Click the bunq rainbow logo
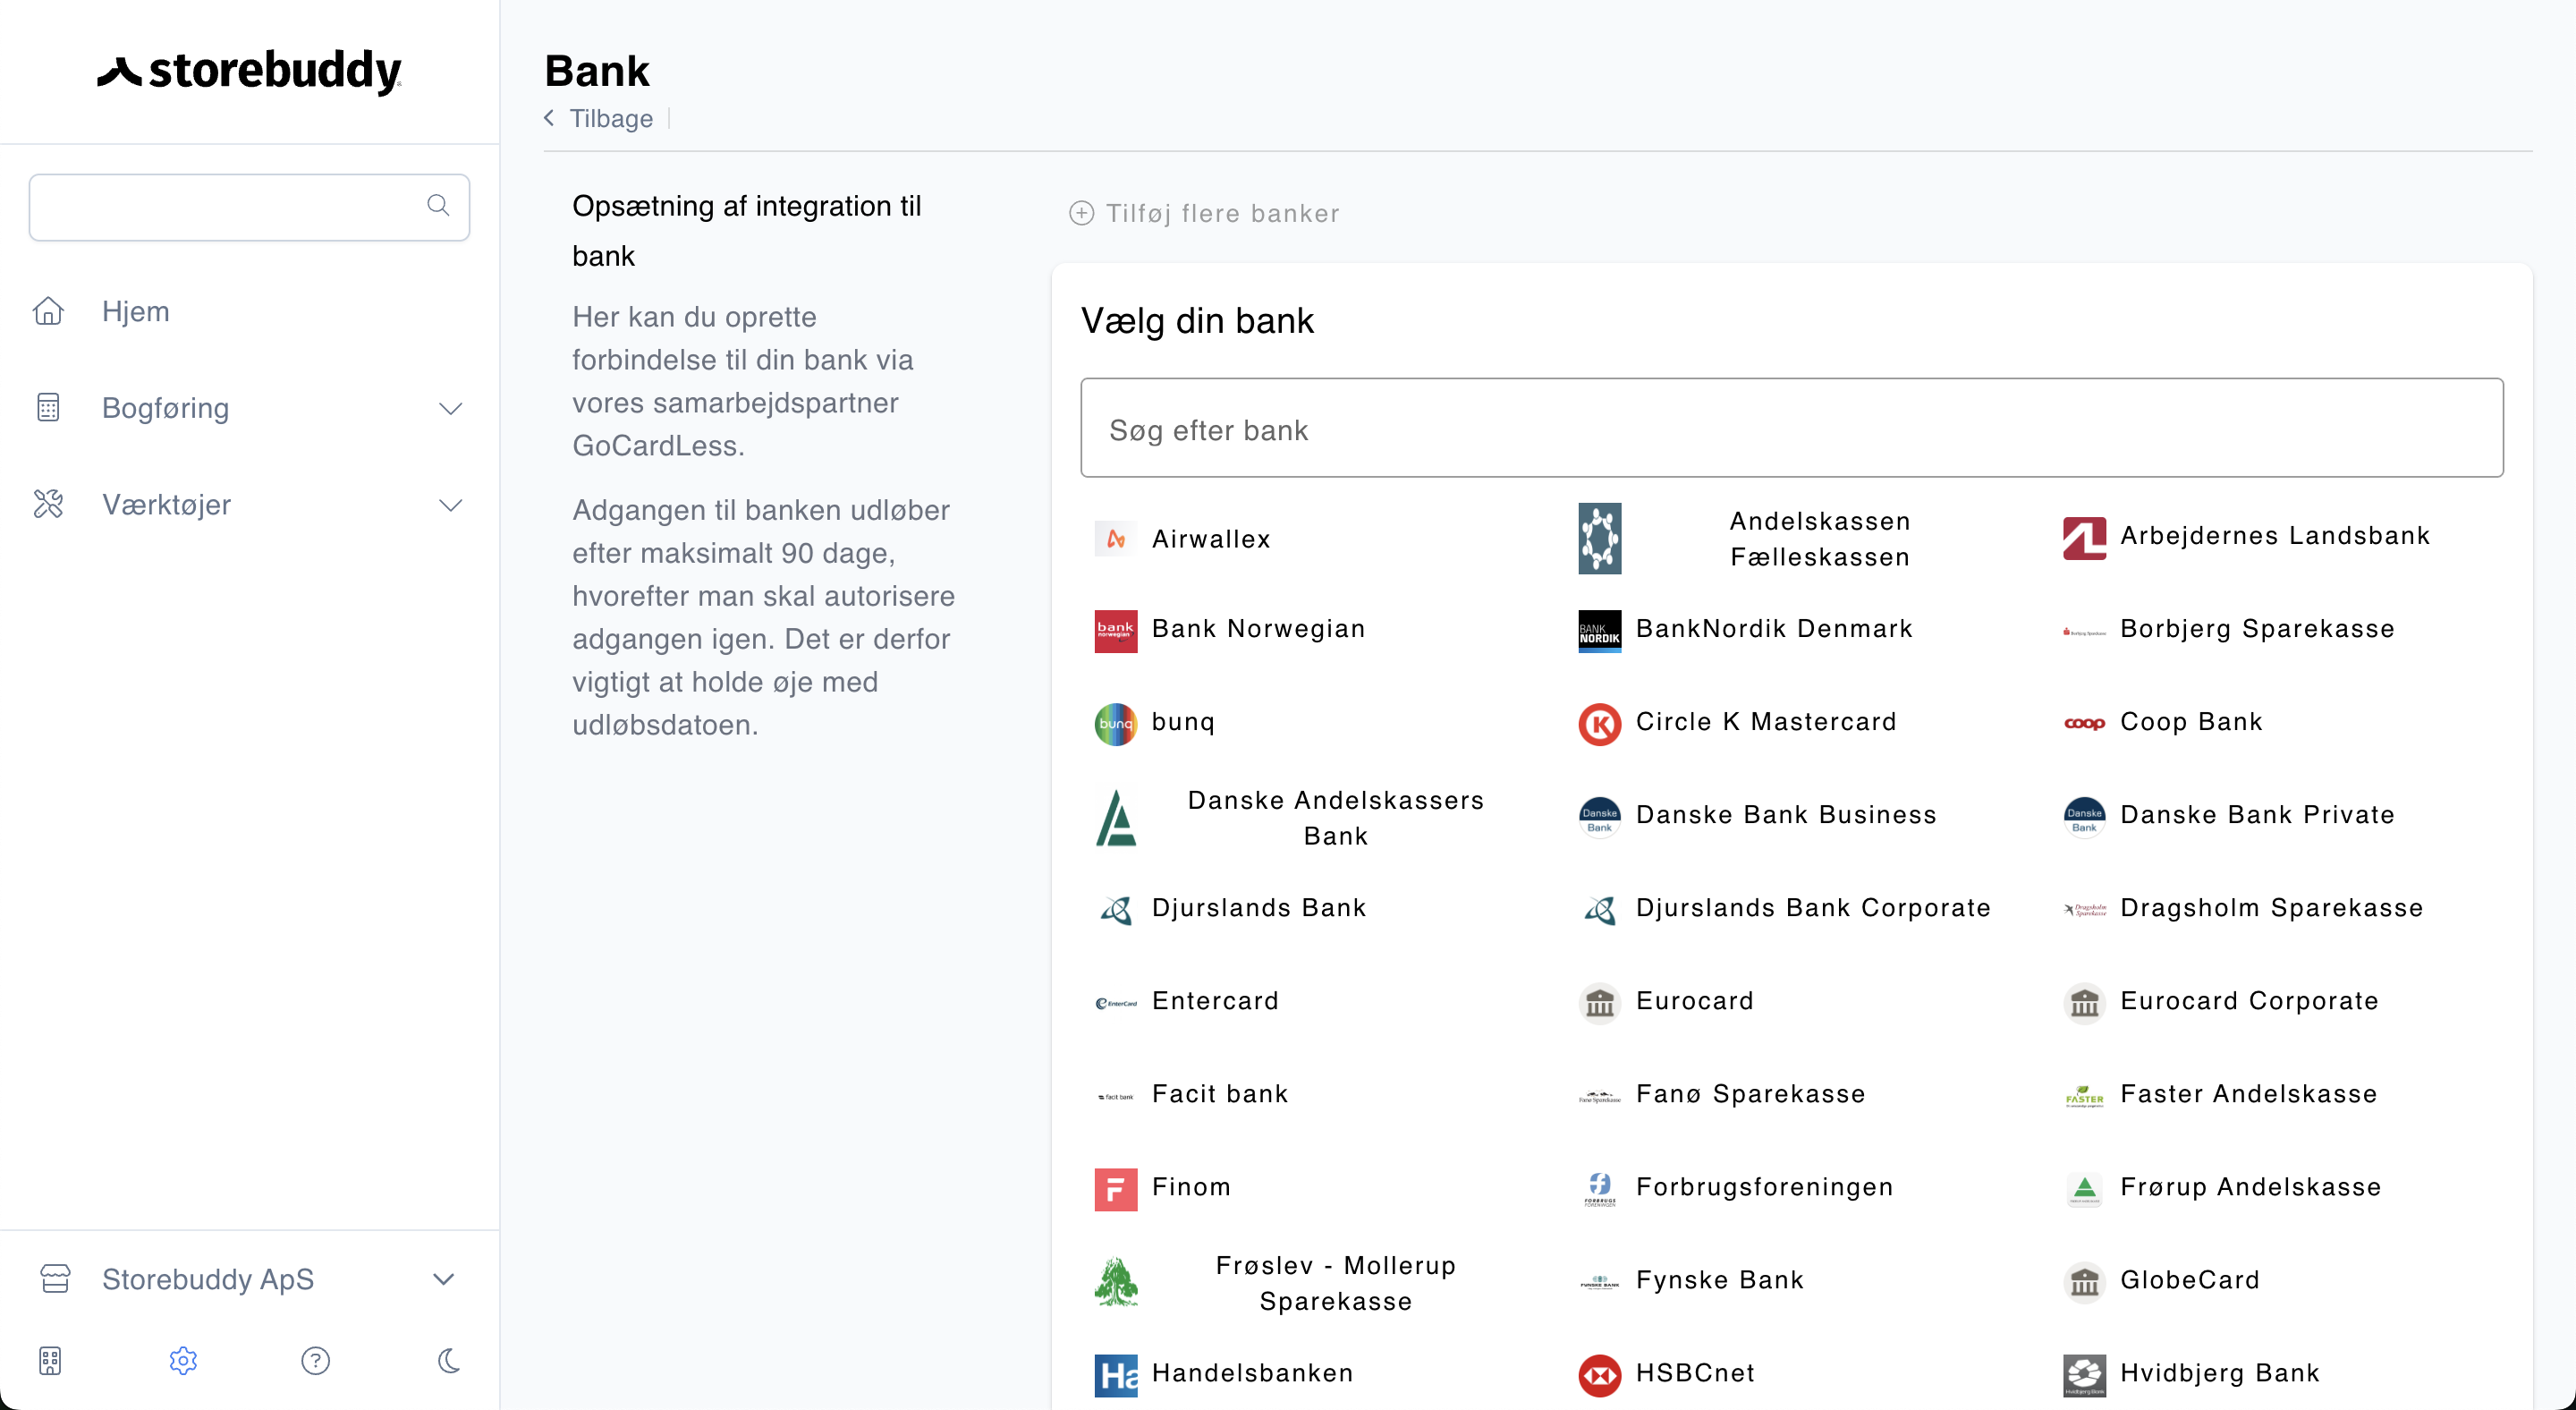Viewport: 2576px width, 1410px height. pos(1116,724)
